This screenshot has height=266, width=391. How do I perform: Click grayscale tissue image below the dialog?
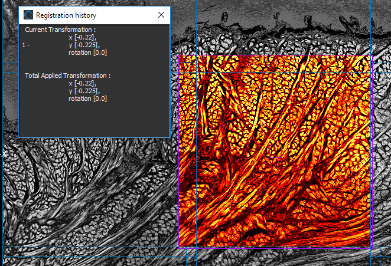(x=89, y=195)
